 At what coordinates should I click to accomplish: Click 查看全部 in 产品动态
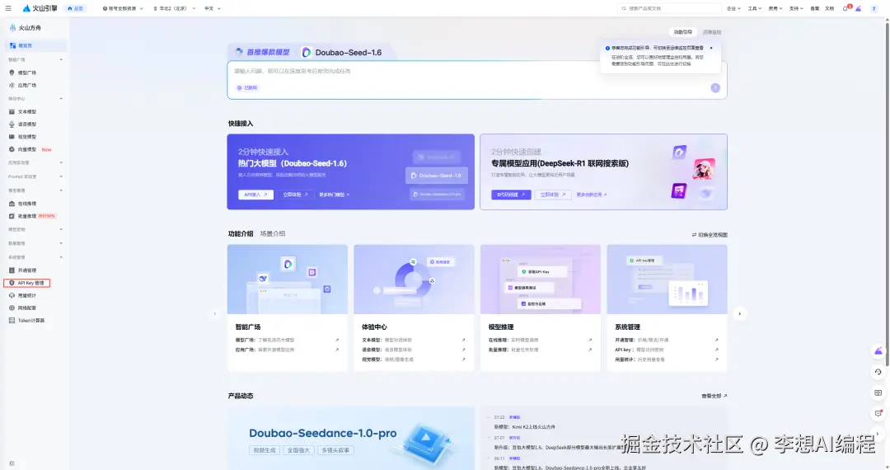click(x=714, y=396)
